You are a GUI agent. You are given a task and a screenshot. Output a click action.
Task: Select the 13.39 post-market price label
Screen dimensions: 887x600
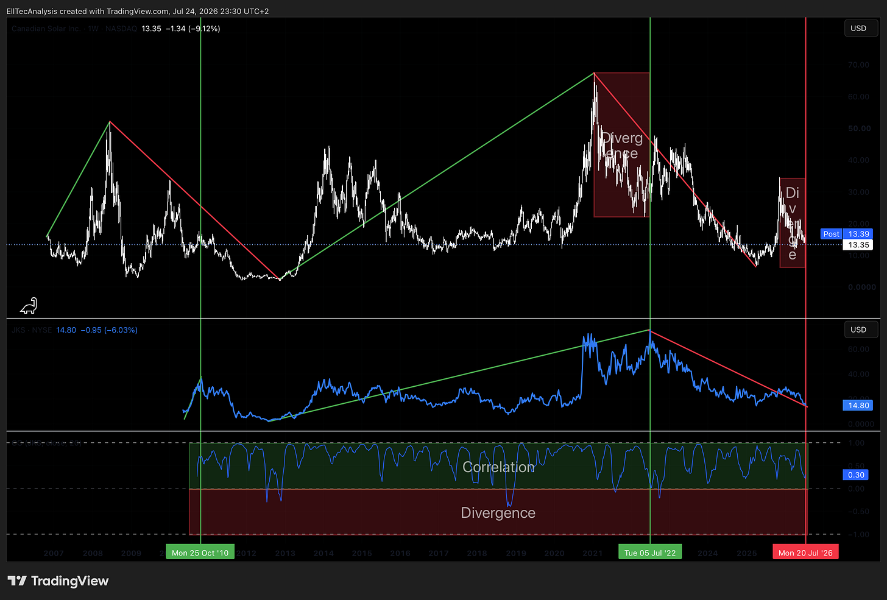[858, 234]
